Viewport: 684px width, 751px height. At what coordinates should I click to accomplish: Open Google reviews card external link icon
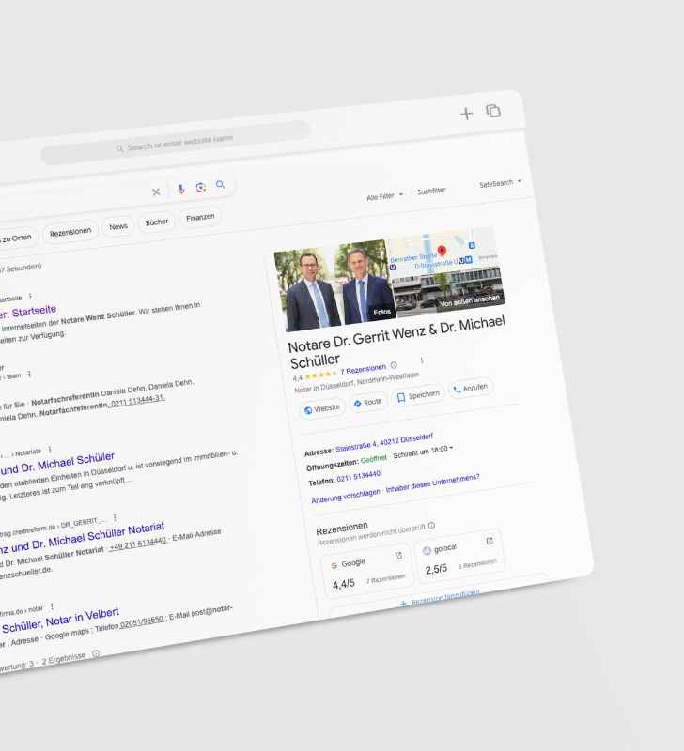[x=398, y=555]
